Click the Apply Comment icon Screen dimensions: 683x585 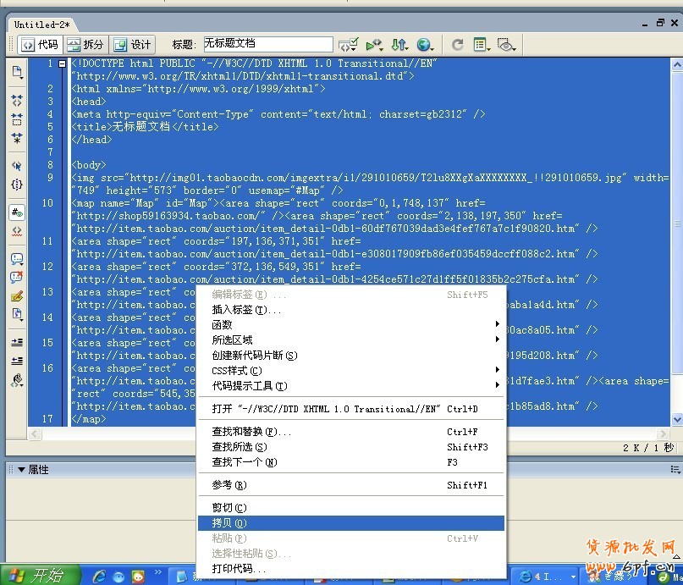point(17,258)
